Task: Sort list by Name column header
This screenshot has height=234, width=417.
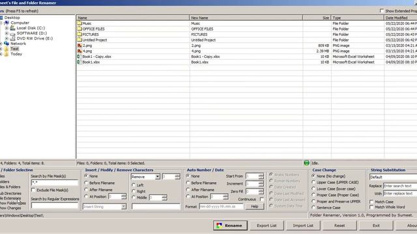Action: point(133,18)
